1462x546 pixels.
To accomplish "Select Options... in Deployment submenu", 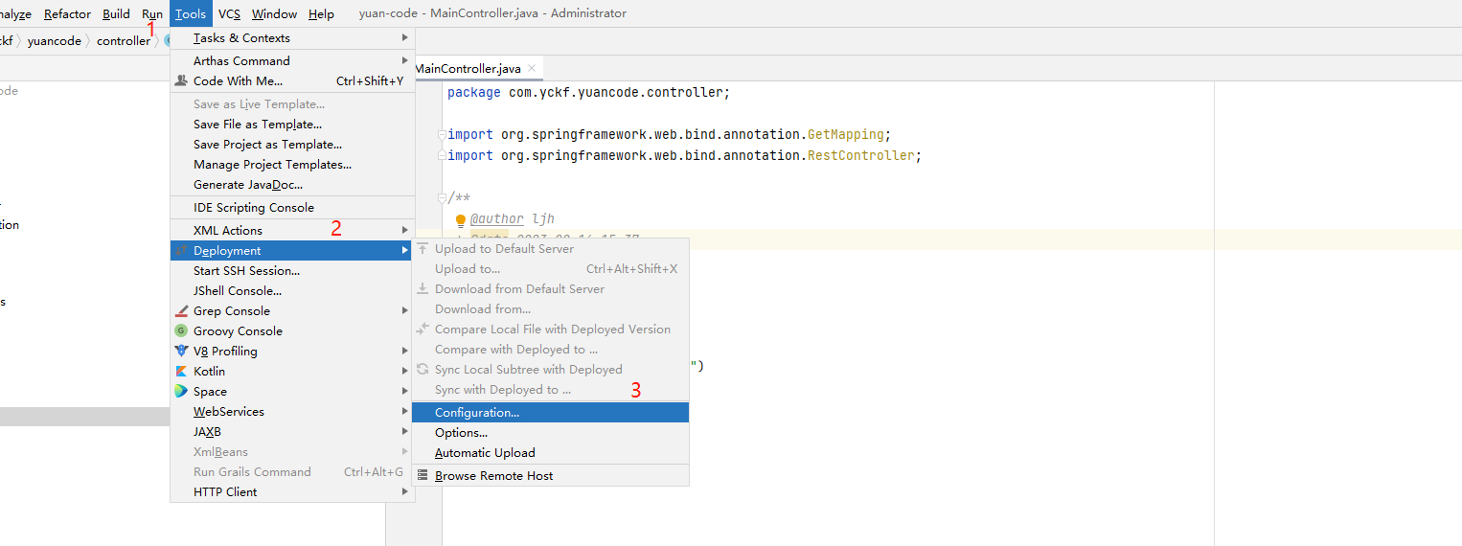I will coord(550,433).
